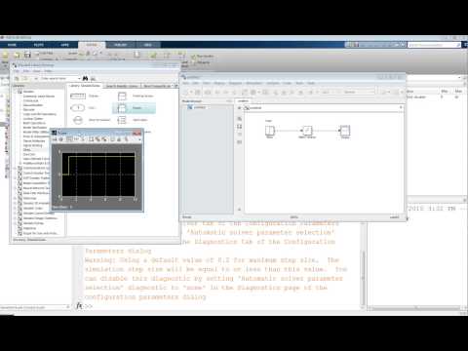Select Logic and Bit Operations in library tree
Image resolution: width=468 pixels, height=351 pixels.
pos(40,114)
